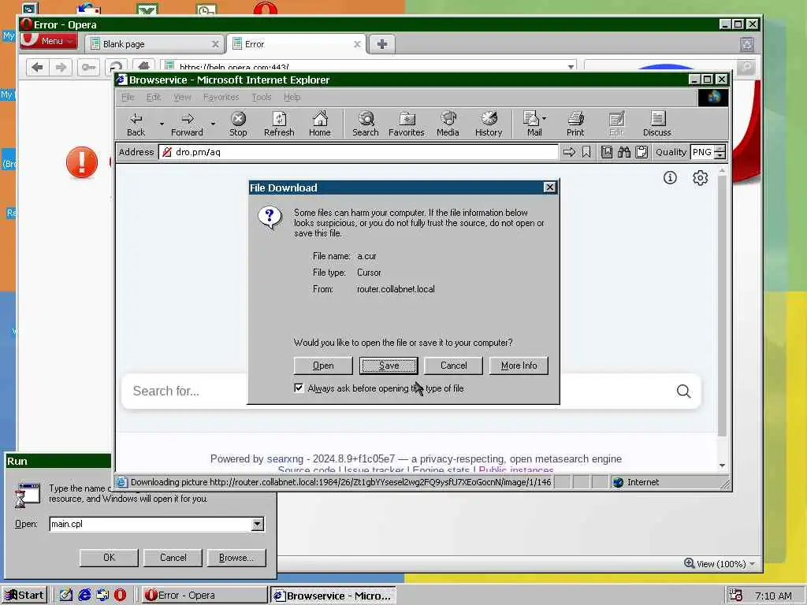Open the History toolbar icon

489,124
